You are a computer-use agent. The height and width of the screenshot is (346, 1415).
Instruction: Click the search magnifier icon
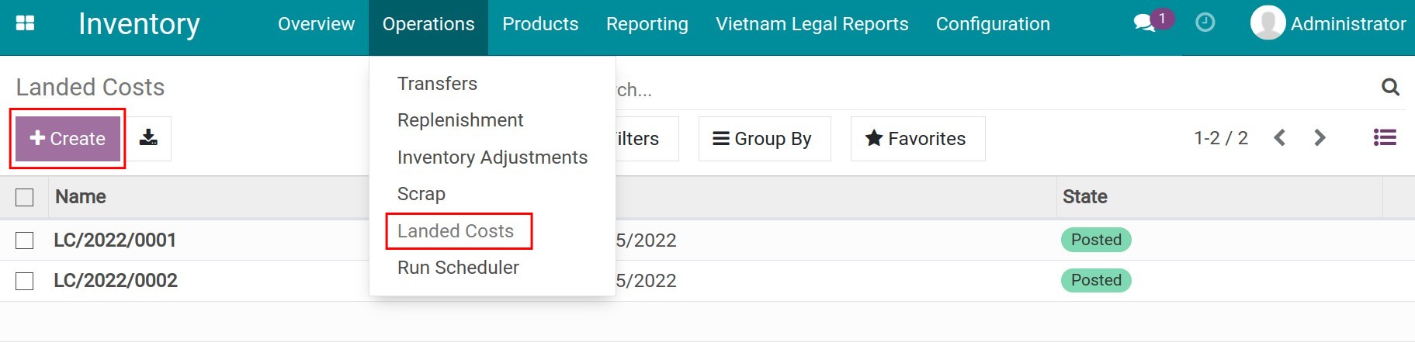click(x=1390, y=87)
